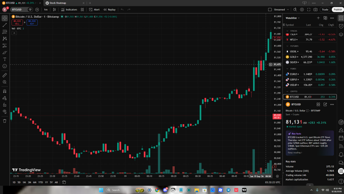The width and height of the screenshot is (344, 194).
Task: Open the emoji icons tool
Action: [5, 66]
